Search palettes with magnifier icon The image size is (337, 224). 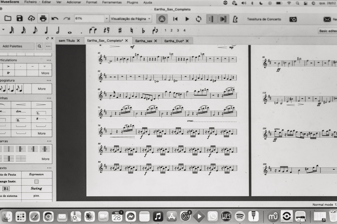40,46
